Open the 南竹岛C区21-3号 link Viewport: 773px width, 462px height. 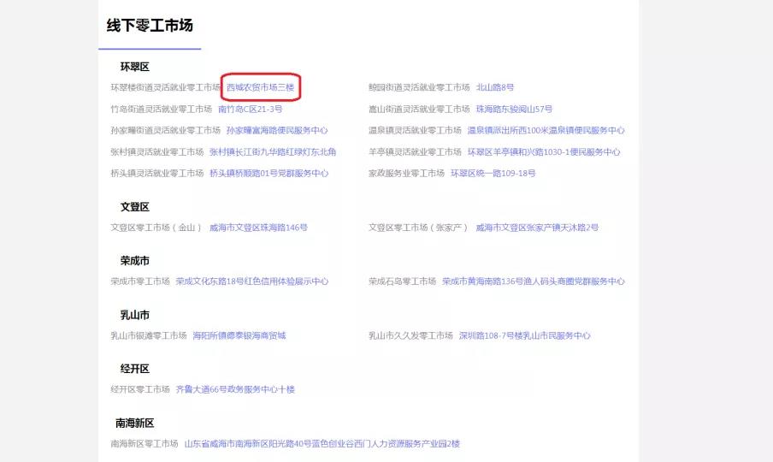(x=250, y=110)
